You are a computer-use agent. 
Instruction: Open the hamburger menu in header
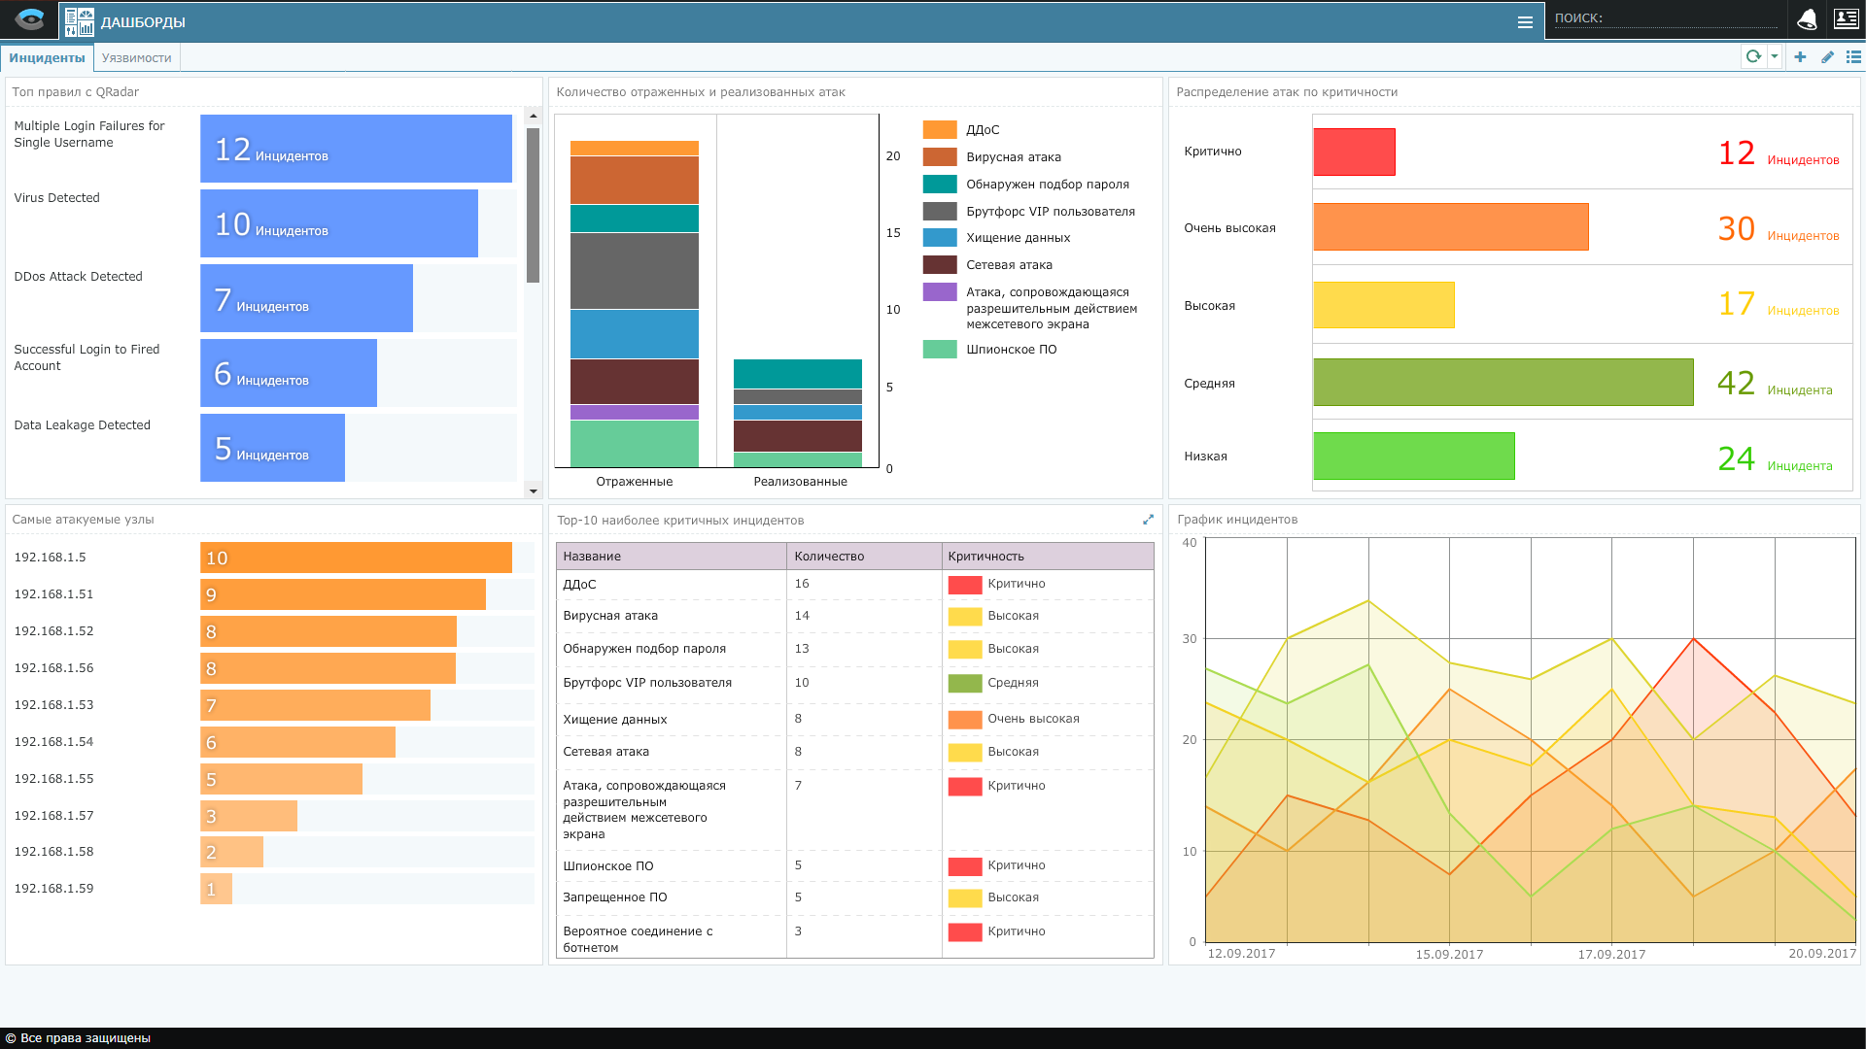tap(1525, 22)
